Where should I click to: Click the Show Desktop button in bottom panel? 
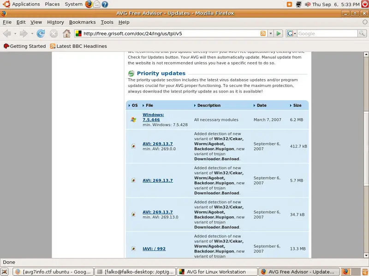pos(5,272)
